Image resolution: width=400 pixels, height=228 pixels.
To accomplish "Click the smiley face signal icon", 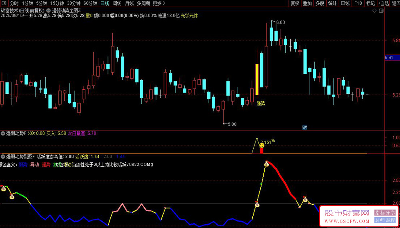I will coord(262,145).
